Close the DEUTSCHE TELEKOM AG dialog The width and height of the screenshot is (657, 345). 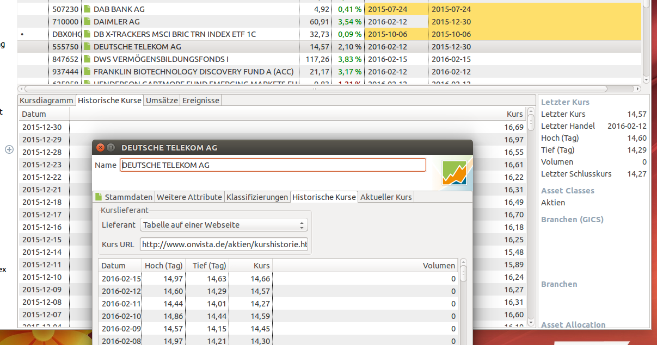(100, 147)
